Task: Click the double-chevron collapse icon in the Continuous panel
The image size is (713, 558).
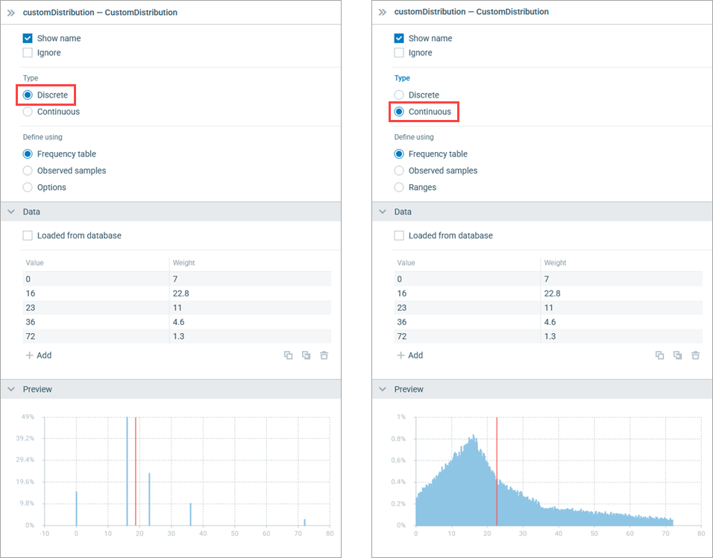Action: coord(383,13)
